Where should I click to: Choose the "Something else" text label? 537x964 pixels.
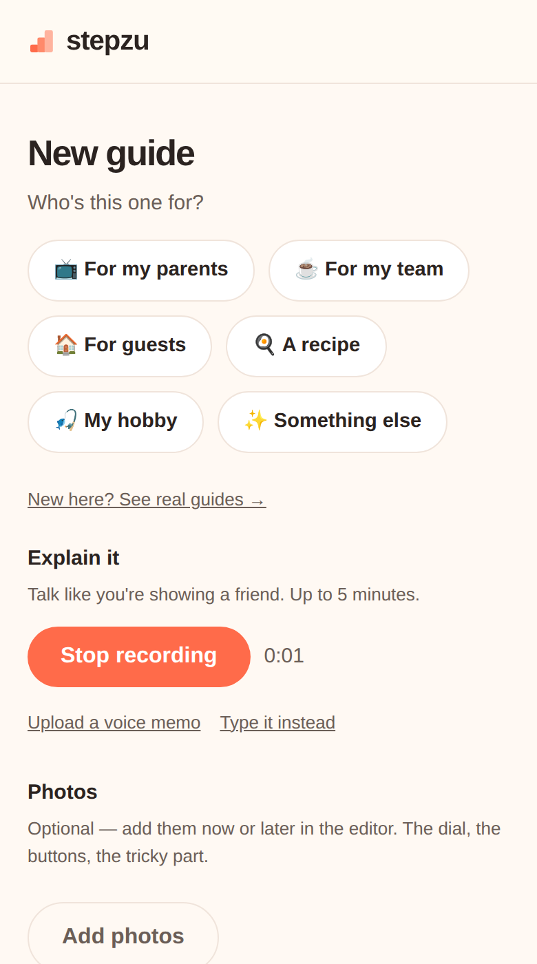point(348,421)
